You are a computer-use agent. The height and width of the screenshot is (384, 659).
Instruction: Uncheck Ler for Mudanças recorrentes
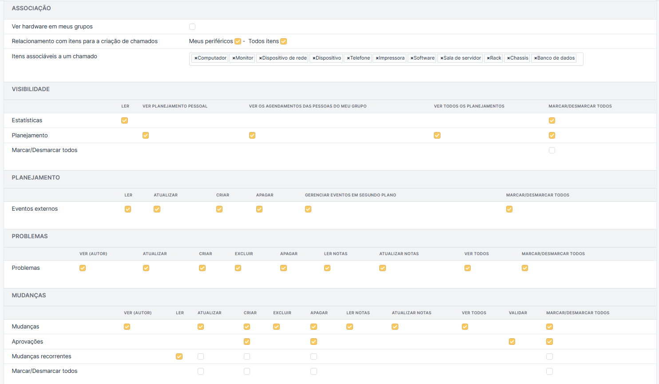[x=179, y=356]
